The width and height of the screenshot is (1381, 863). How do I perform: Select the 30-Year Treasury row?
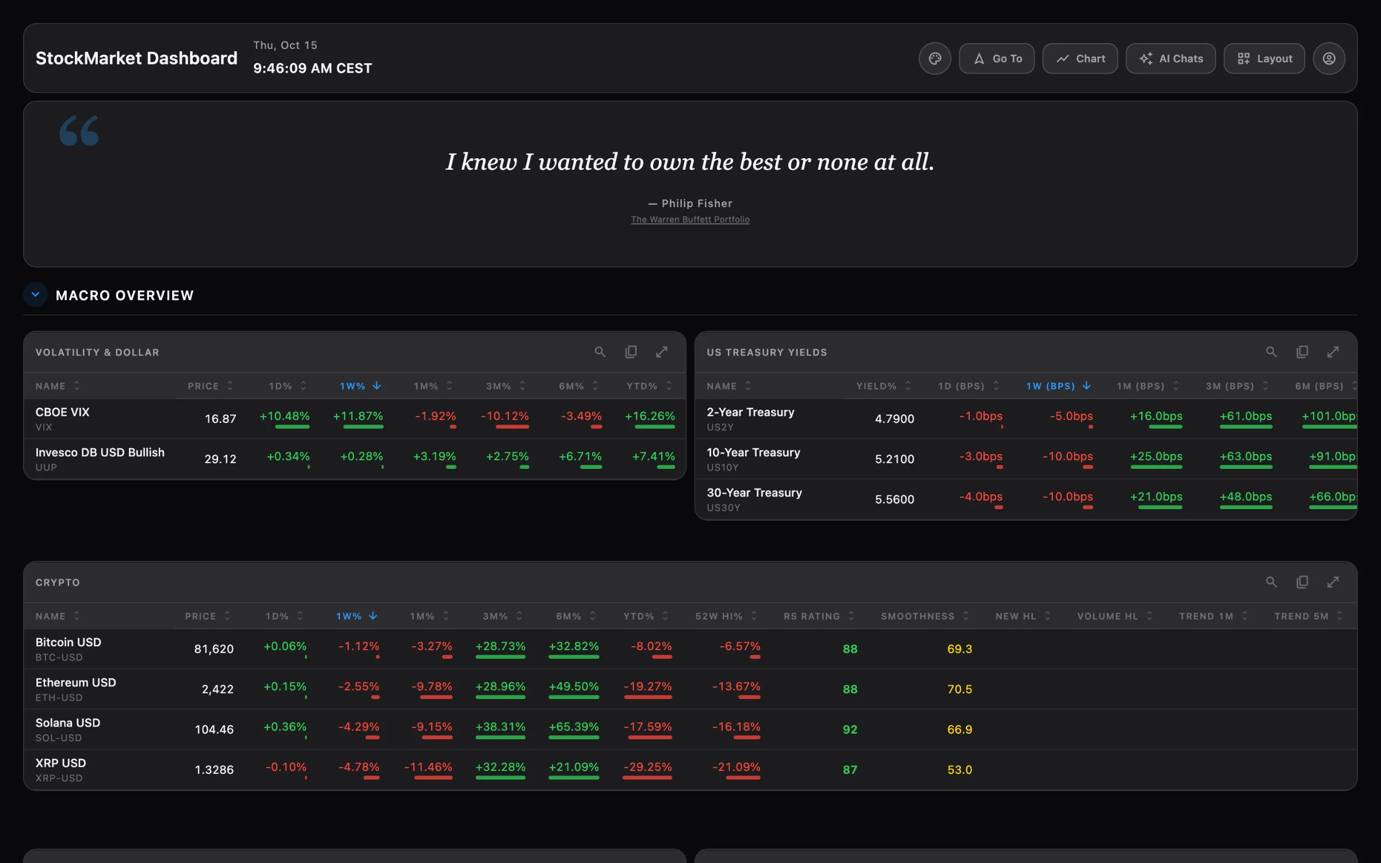point(1026,499)
